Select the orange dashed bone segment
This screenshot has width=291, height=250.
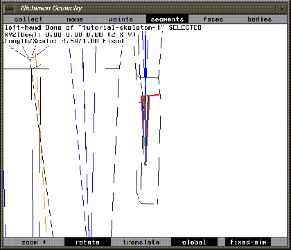41,143
